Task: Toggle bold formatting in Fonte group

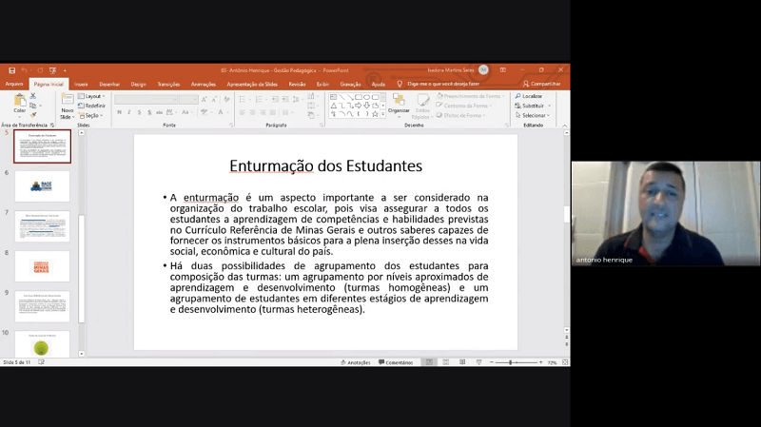Action: click(x=119, y=112)
